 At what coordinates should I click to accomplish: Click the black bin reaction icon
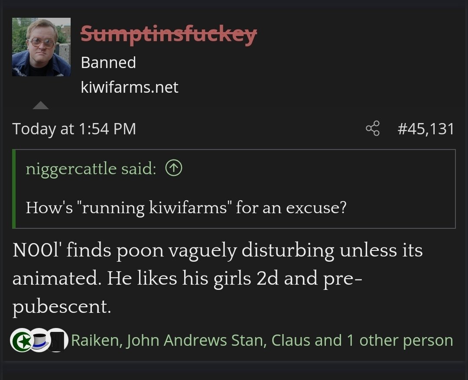tap(58, 340)
